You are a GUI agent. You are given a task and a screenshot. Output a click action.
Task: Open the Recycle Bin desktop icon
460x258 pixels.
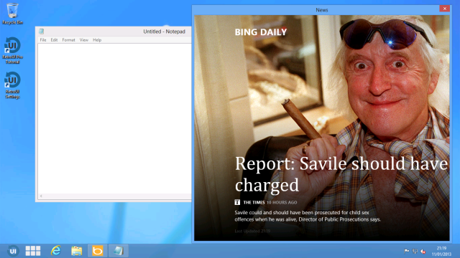(12, 14)
